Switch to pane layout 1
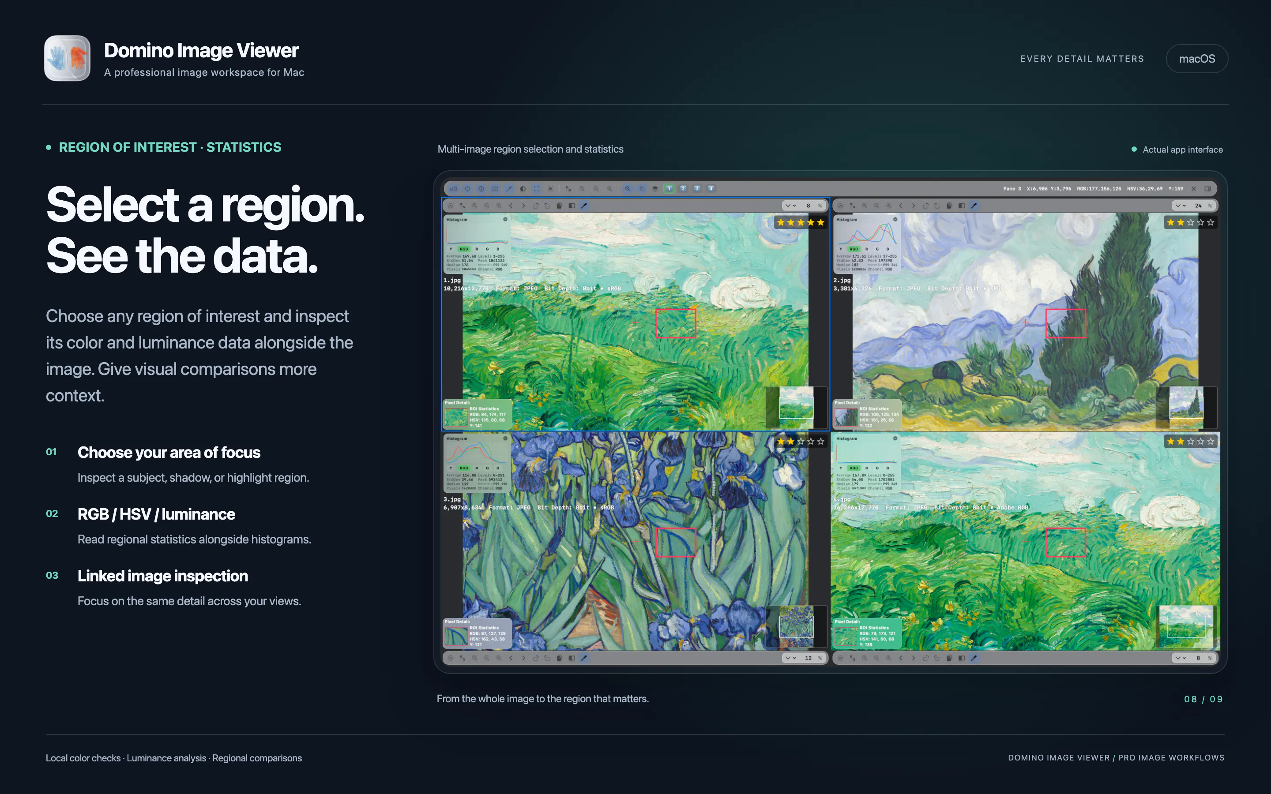This screenshot has height=794, width=1271. tap(669, 188)
